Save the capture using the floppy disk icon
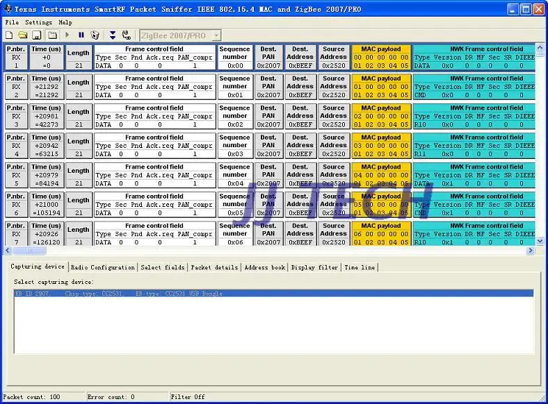548x404 pixels. [x=37, y=35]
